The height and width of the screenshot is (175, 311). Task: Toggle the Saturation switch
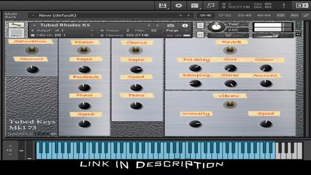point(32,50)
